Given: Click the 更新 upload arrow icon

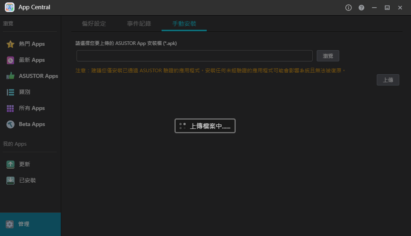Looking at the screenshot, I should (10, 164).
